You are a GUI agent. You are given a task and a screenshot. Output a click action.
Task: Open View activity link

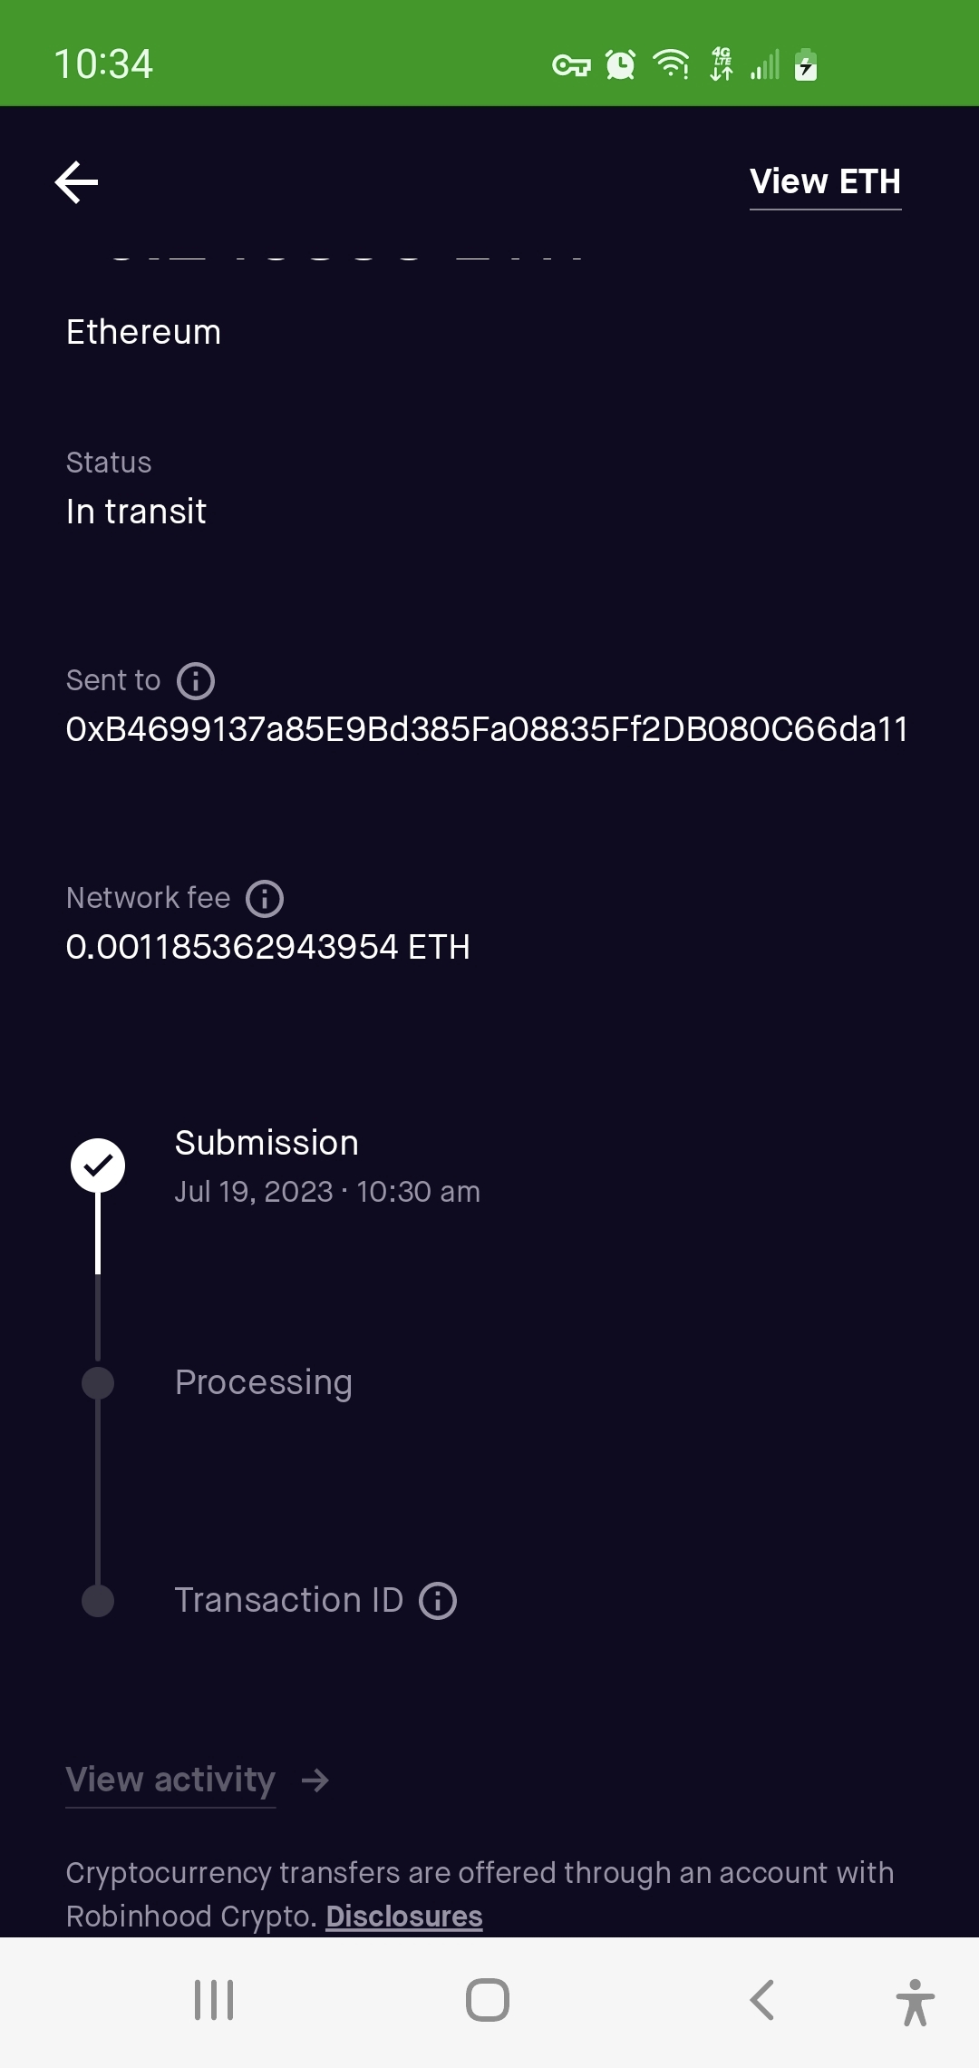click(170, 1780)
